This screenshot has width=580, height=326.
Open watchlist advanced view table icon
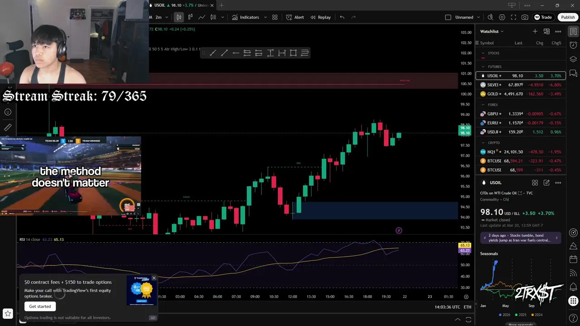546,31
